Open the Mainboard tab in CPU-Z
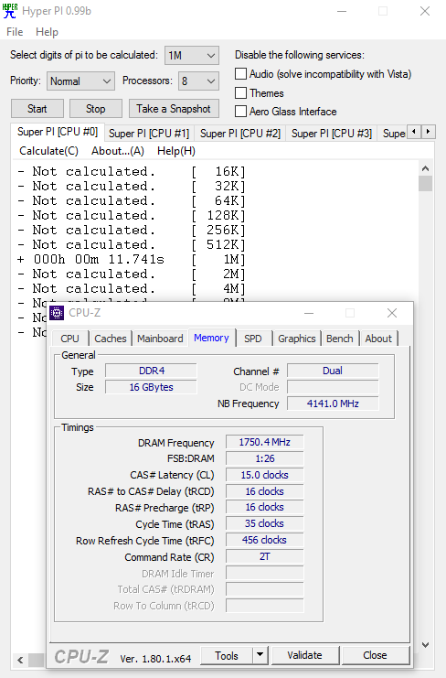 (x=160, y=339)
